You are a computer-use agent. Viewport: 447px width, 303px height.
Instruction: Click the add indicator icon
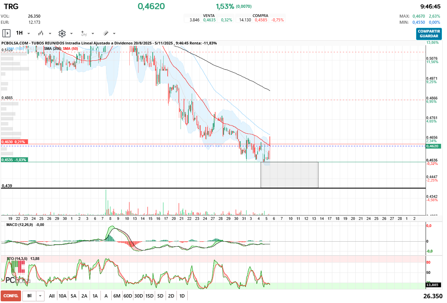tap(84, 33)
